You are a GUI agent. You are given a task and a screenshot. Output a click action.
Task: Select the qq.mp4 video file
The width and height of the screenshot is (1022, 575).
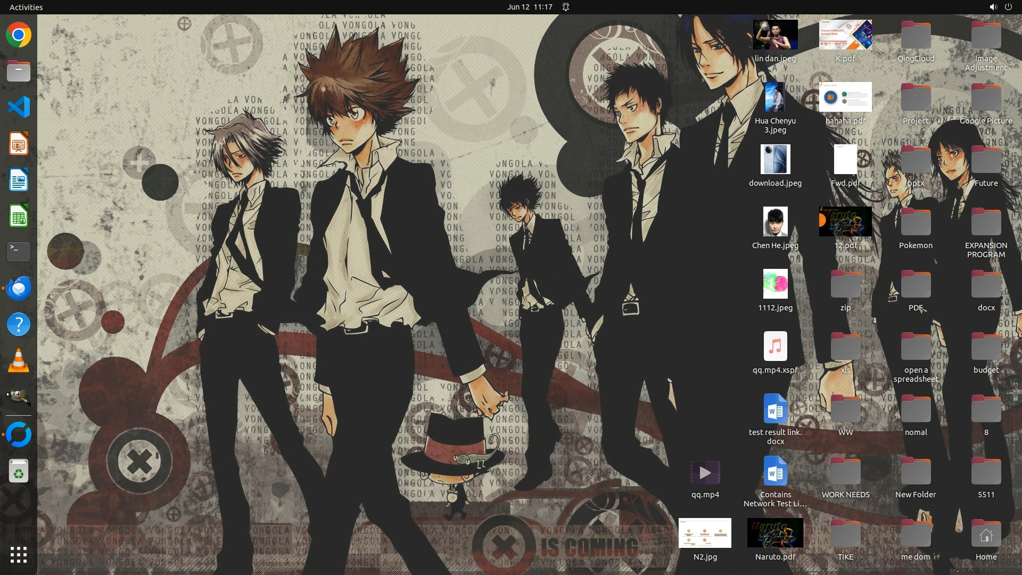click(x=705, y=473)
